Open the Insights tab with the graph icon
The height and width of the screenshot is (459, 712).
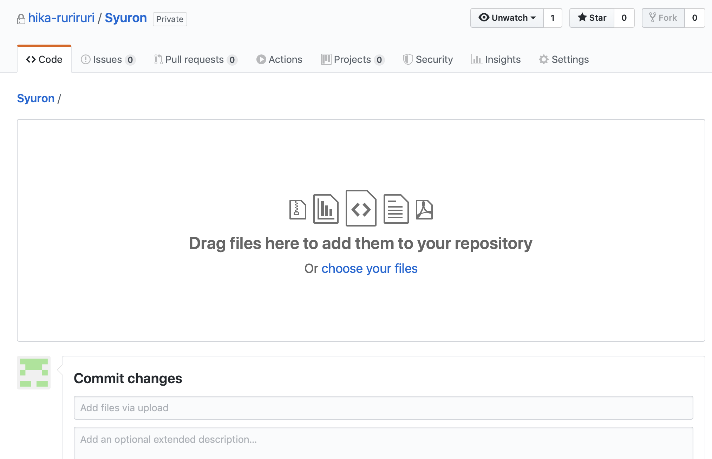496,60
